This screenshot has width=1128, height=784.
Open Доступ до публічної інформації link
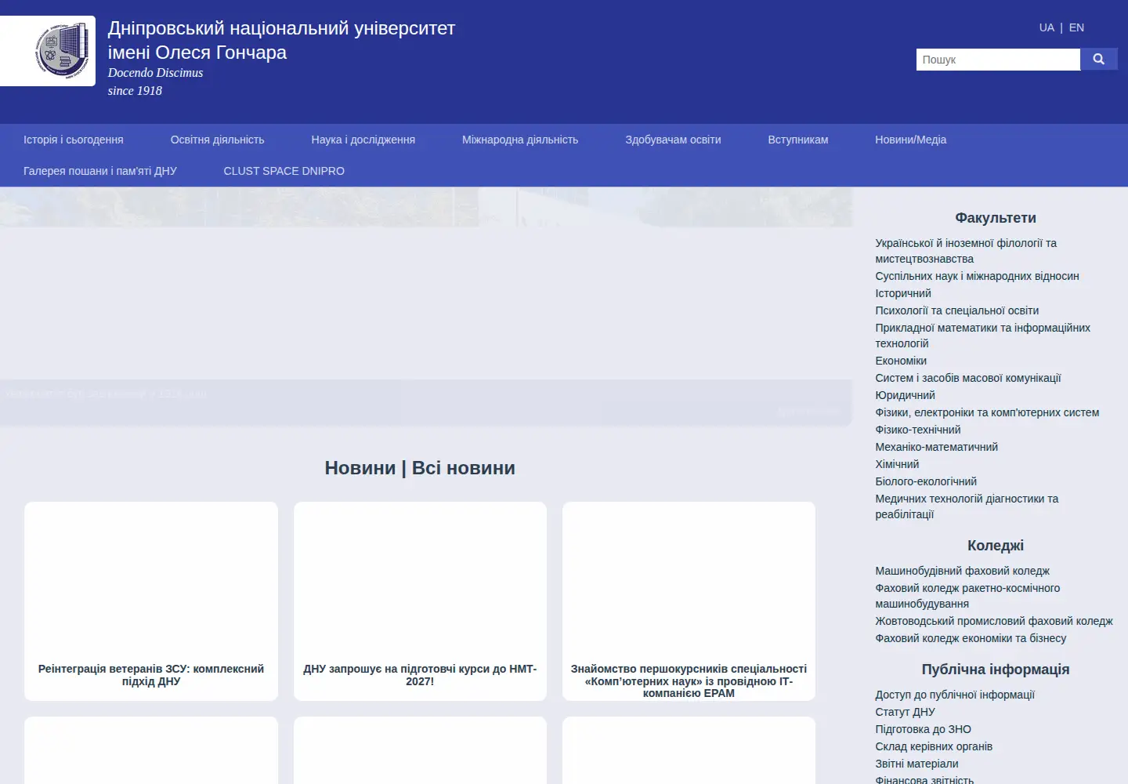(955, 695)
